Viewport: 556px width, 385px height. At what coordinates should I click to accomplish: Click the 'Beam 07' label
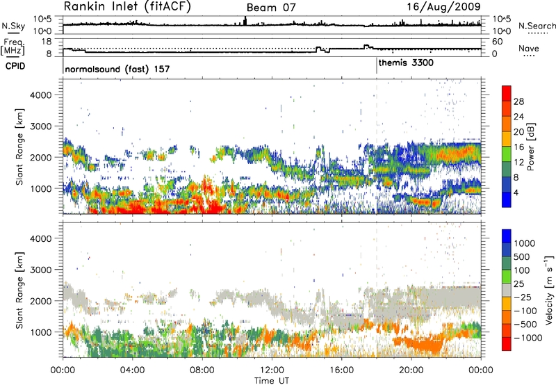click(271, 8)
